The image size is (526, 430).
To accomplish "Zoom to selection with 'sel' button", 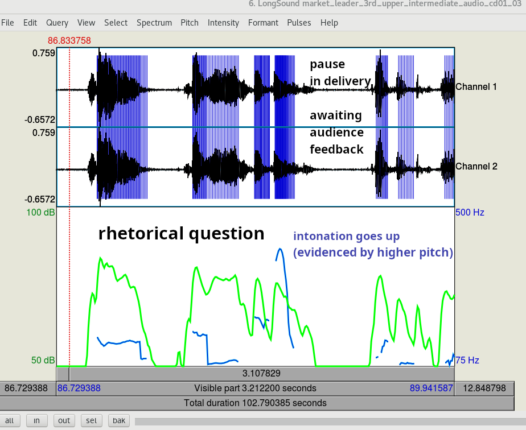I will pyautogui.click(x=91, y=420).
